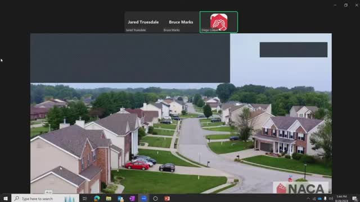The height and width of the screenshot is (202, 360).
Task: Open the volume speaker tray icon
Action: 331,199
